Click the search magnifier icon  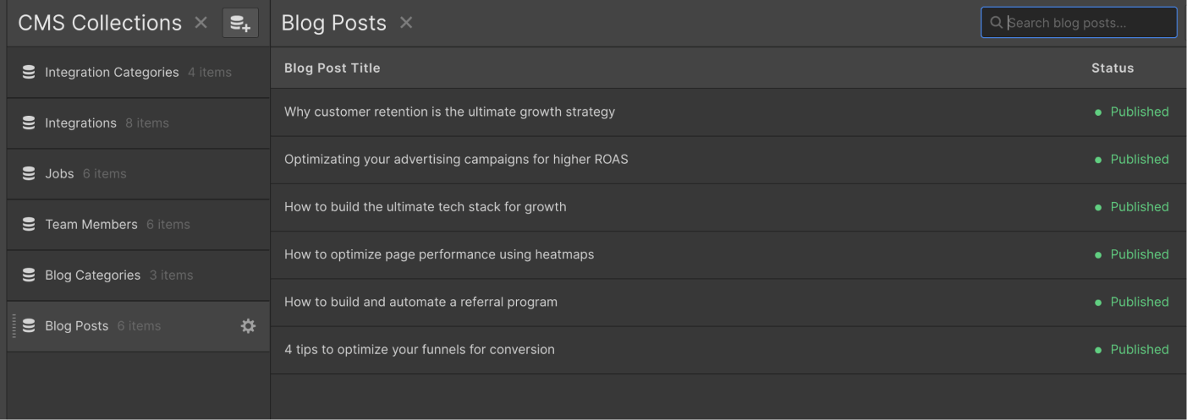click(996, 23)
